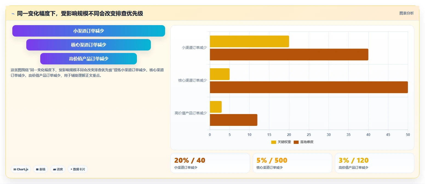This screenshot has height=184, width=425.
Task: Toggle the 落地难度 legend item
Action: 303,142
